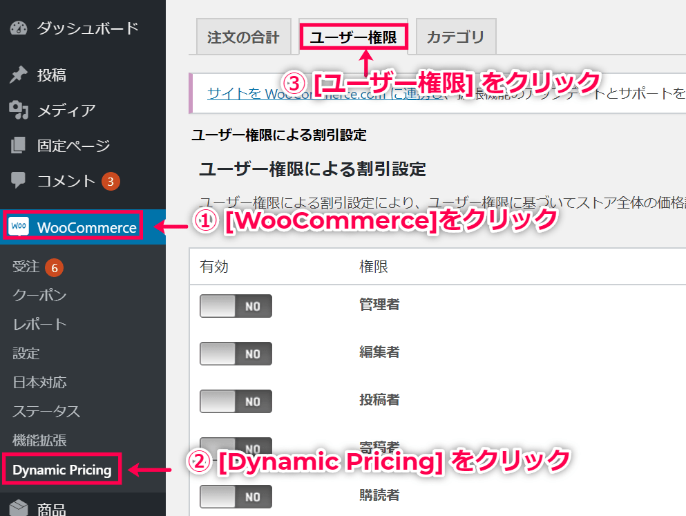686x516 pixels.
Task: Click the comments count badge 3
Action: (111, 182)
